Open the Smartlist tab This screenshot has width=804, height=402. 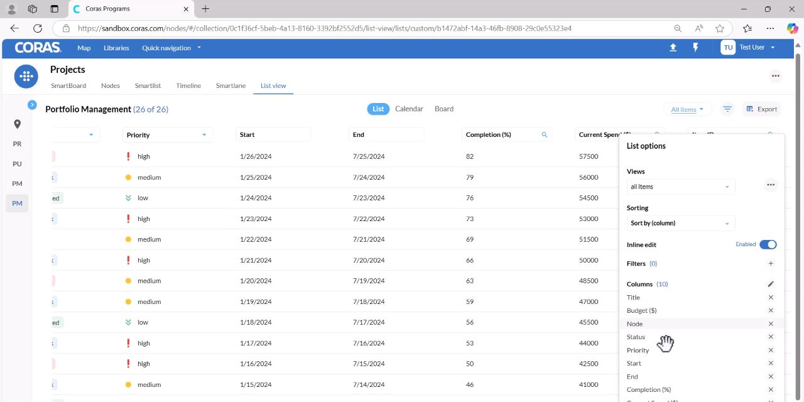[x=148, y=85]
